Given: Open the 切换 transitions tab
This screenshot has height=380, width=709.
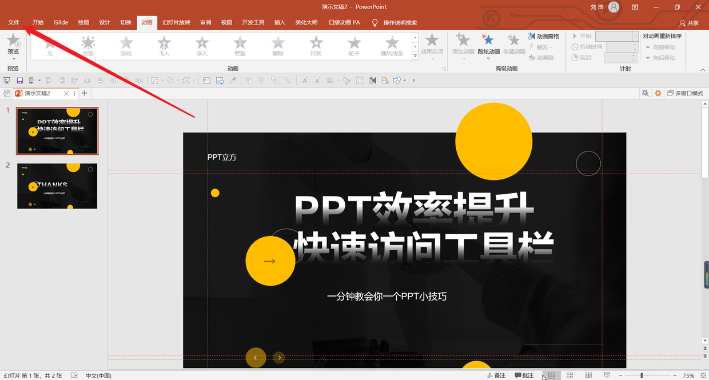Looking at the screenshot, I should coord(126,23).
